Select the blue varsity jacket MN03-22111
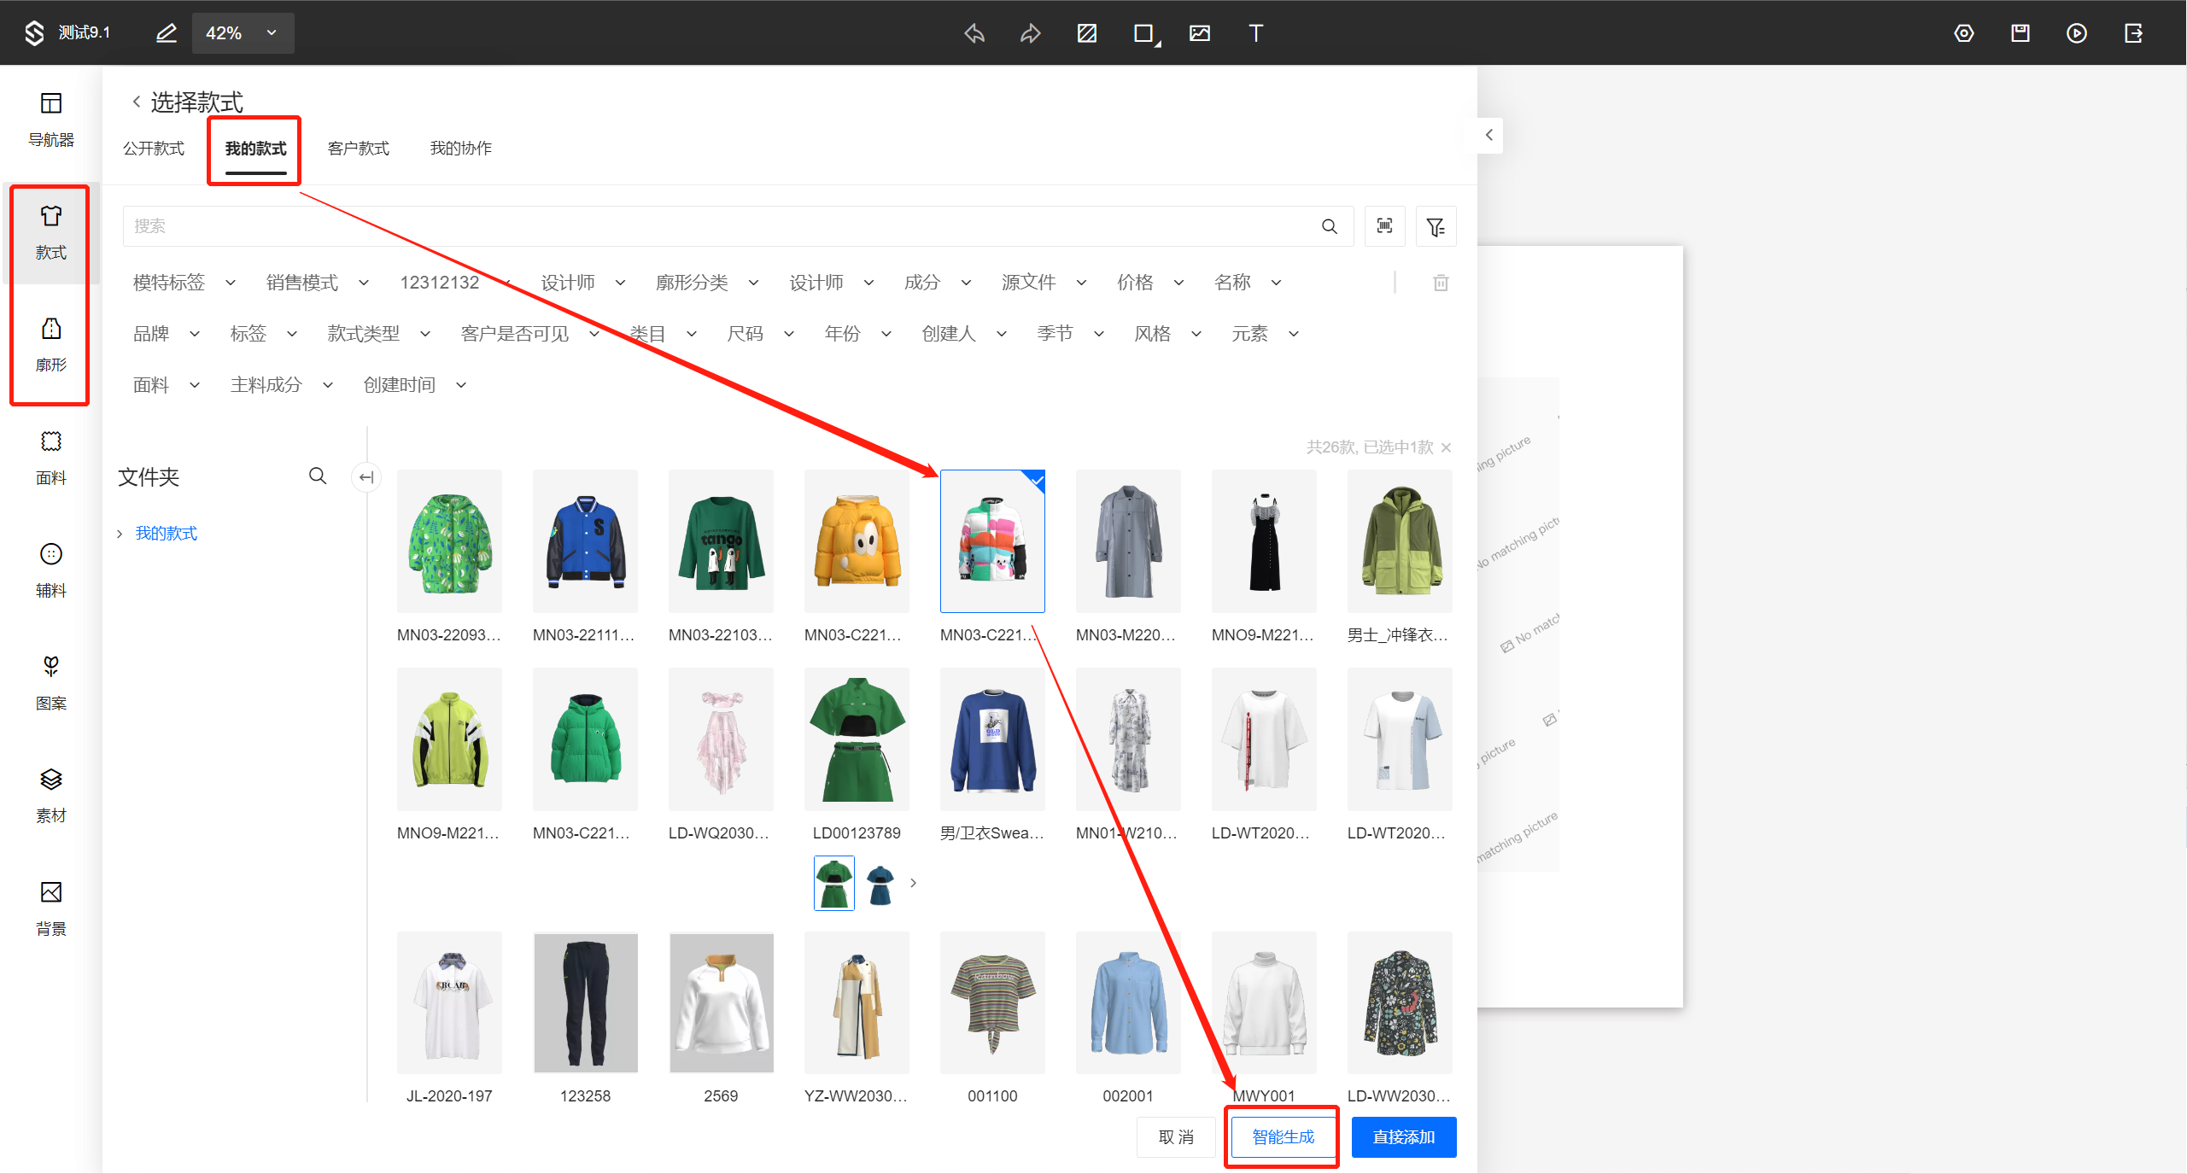This screenshot has width=2187, height=1174. pyautogui.click(x=585, y=541)
